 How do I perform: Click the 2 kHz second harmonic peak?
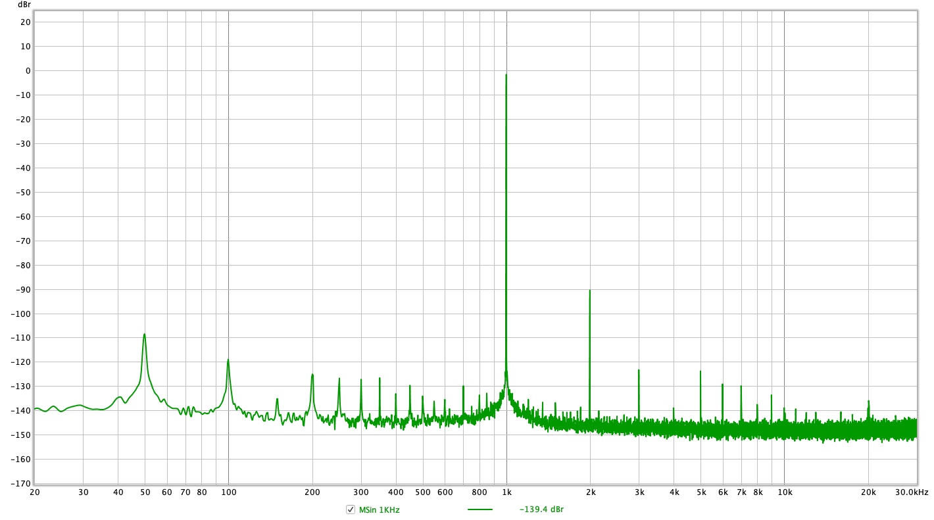590,291
